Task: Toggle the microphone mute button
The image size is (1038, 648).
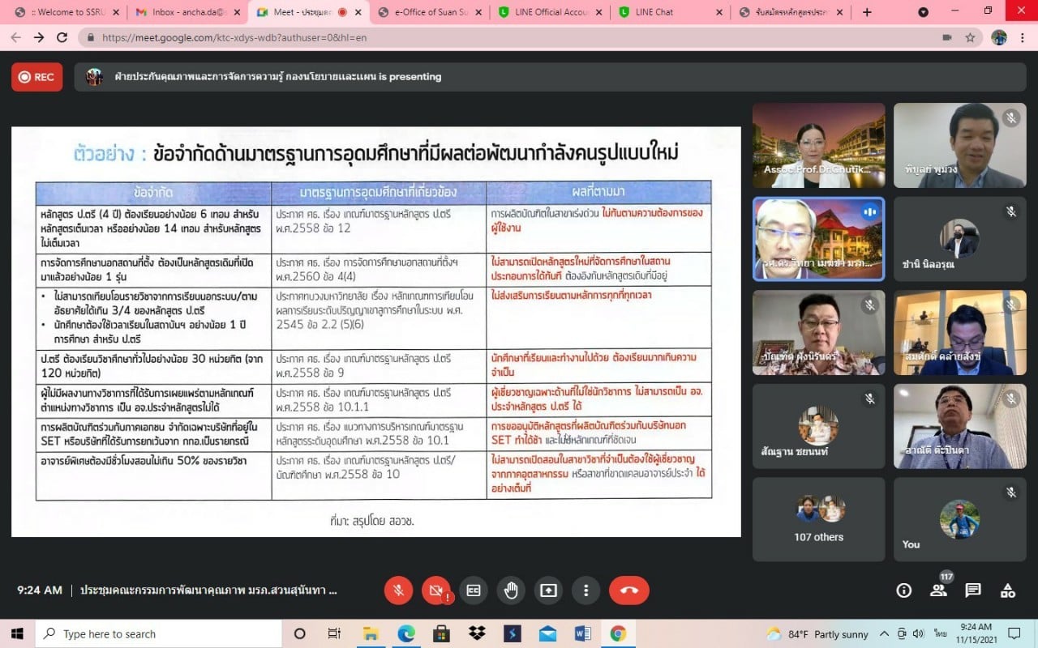Action: click(398, 590)
